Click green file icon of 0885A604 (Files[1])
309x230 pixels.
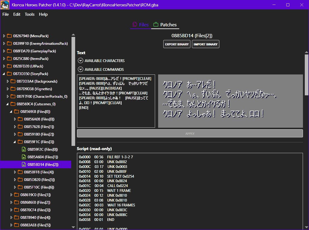tap(24, 157)
